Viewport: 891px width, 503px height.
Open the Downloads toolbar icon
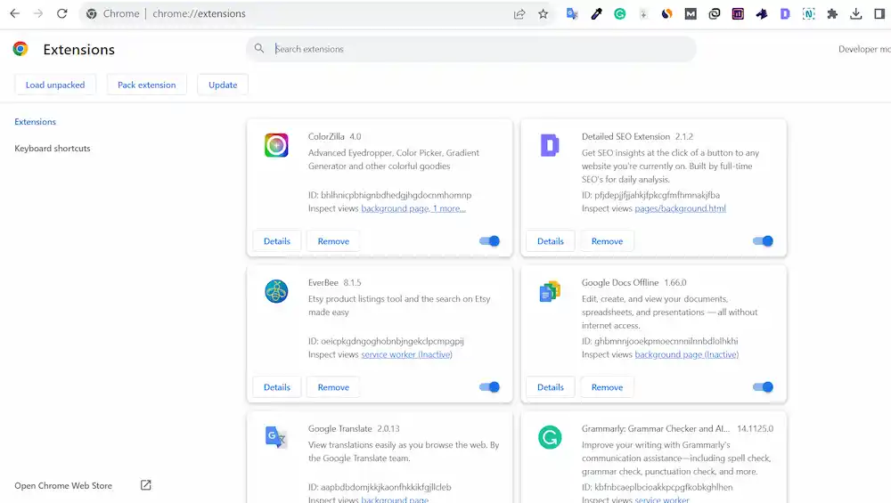(855, 14)
